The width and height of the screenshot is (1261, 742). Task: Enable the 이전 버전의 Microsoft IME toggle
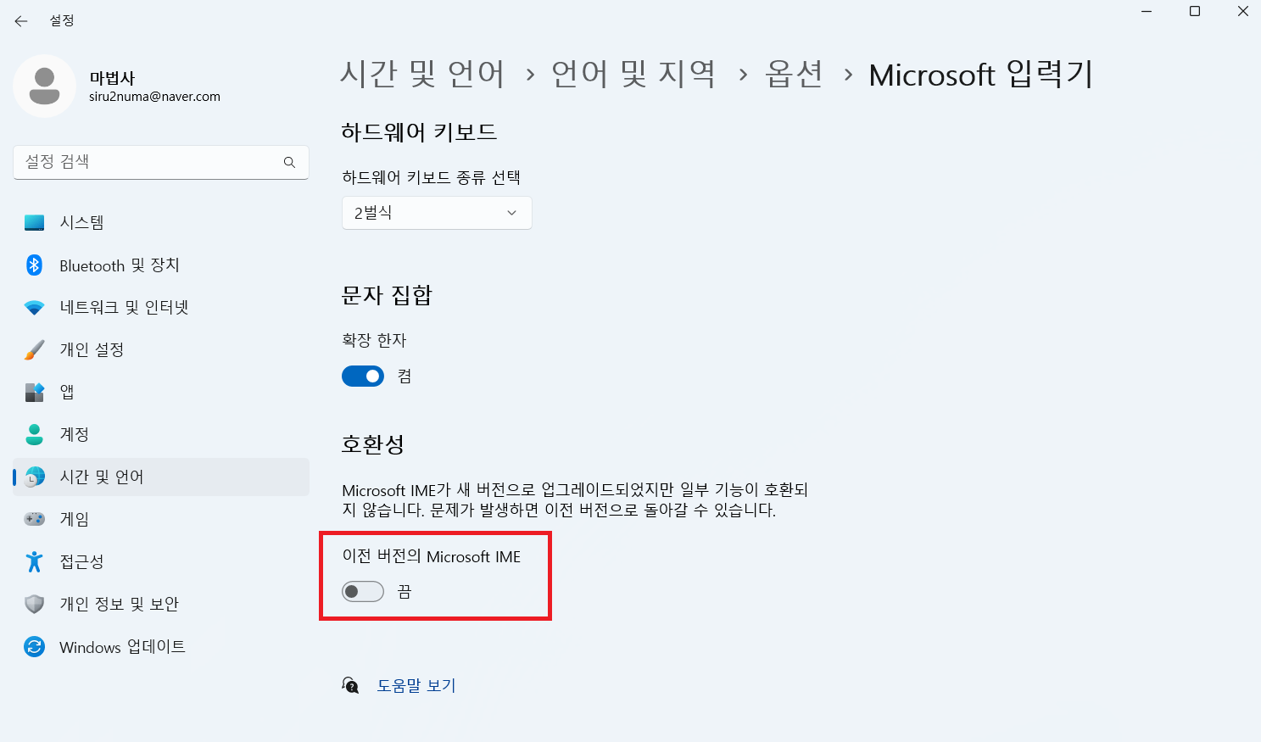[363, 592]
